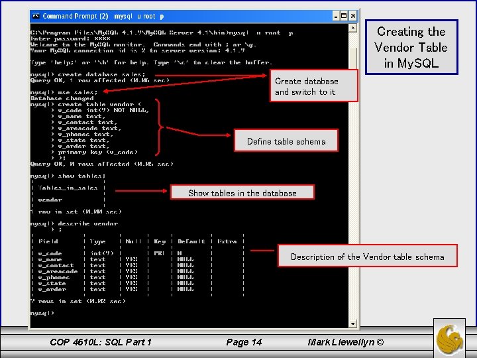The image size is (477, 358).
Task: Click 'vendor' row in tables list
Action: [x=50, y=200]
